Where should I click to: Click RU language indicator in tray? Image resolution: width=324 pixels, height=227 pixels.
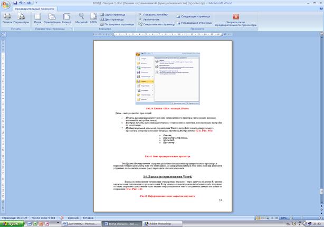(289, 224)
